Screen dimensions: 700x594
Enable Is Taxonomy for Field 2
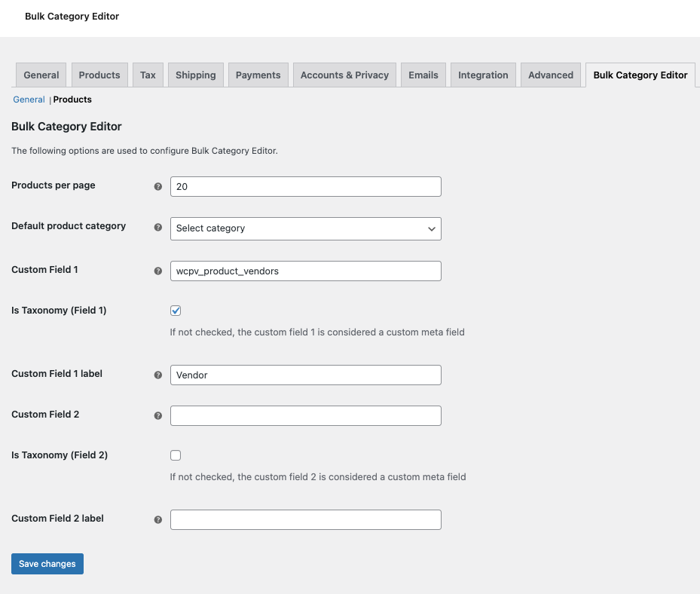click(175, 455)
